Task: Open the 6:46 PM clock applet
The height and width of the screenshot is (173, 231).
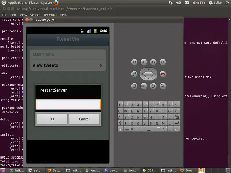Action: point(199,3)
